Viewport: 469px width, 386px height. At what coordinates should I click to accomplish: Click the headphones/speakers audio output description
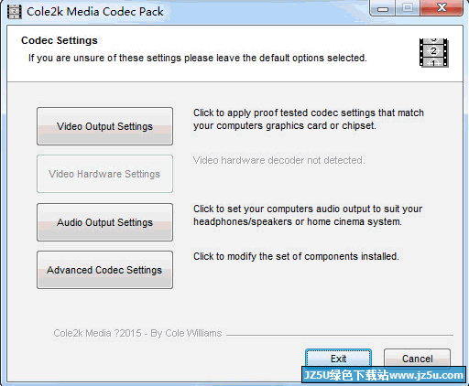(x=308, y=215)
